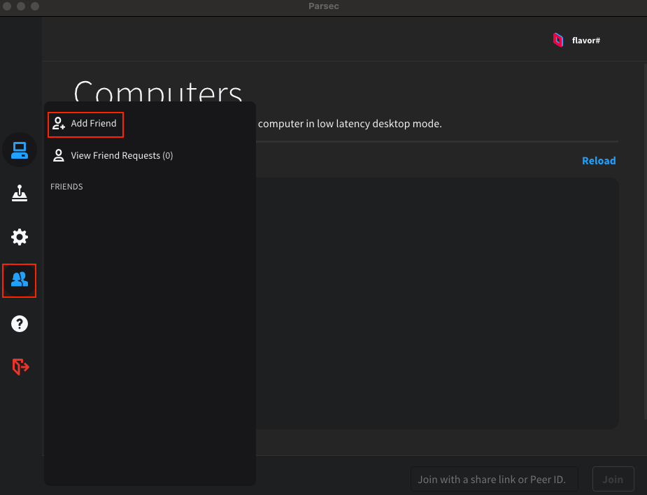This screenshot has height=495, width=647.
Task: Open Settings gear icon
Action: click(20, 237)
